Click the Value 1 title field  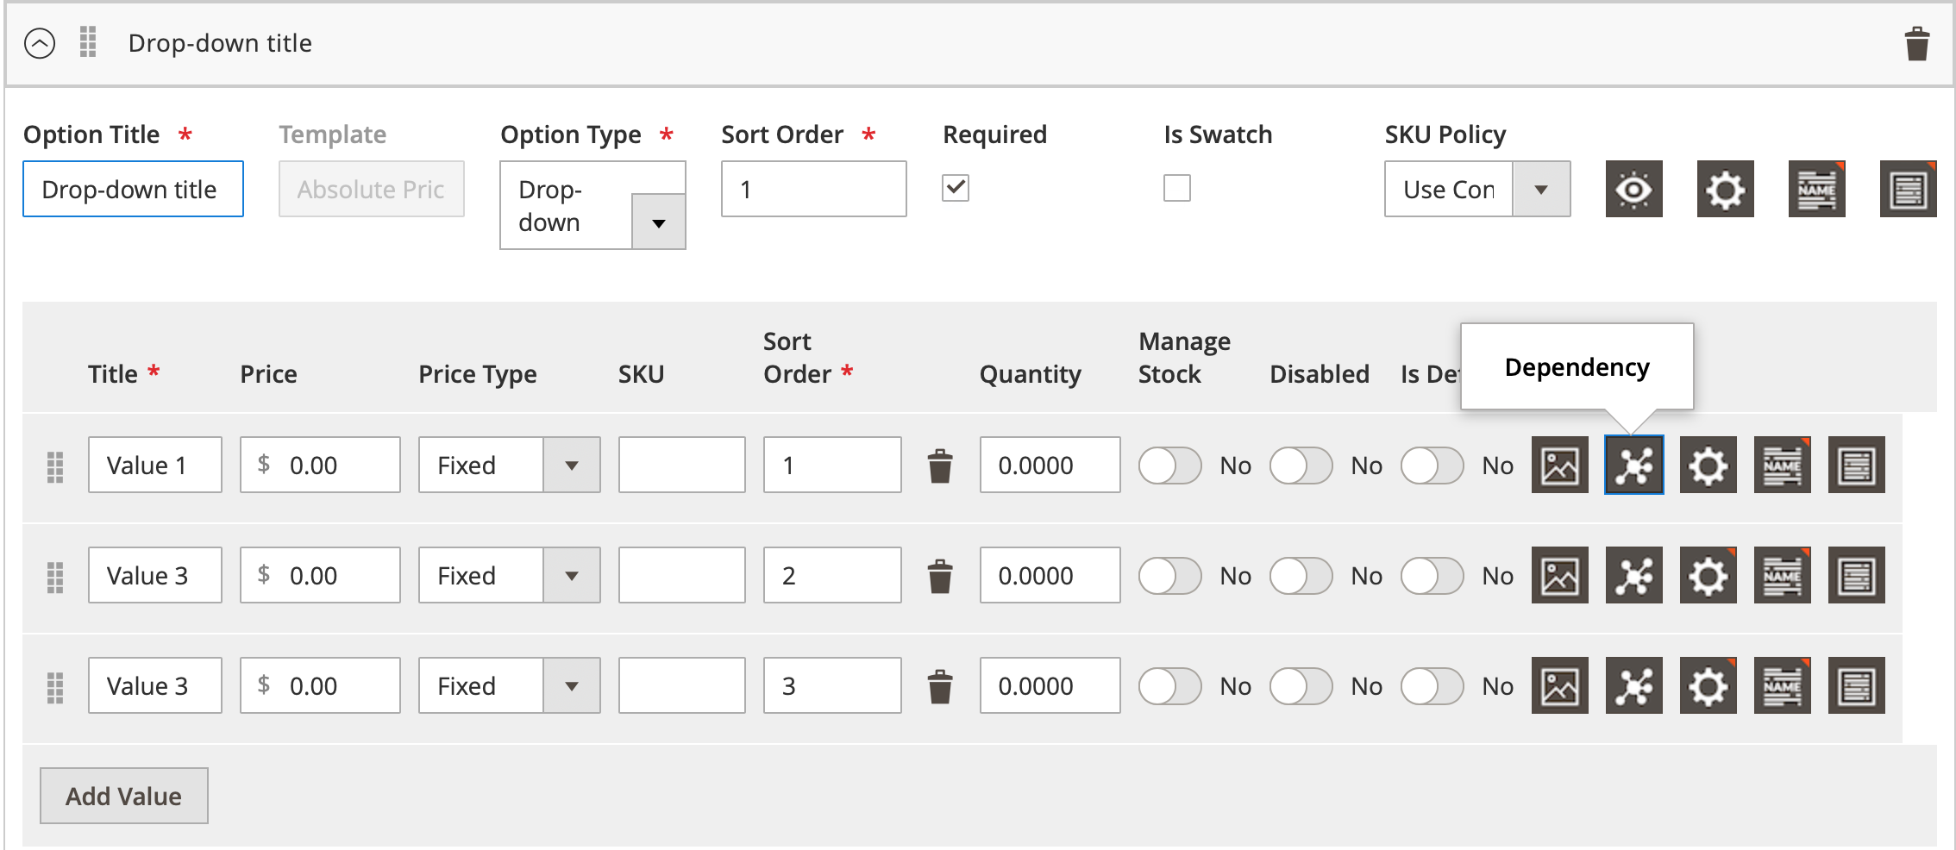coord(154,465)
